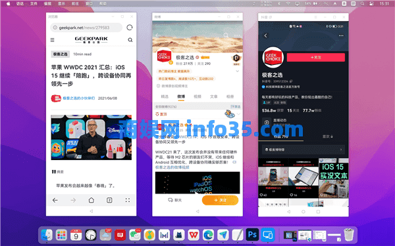Open search on the GeekPark page

pos(130,39)
